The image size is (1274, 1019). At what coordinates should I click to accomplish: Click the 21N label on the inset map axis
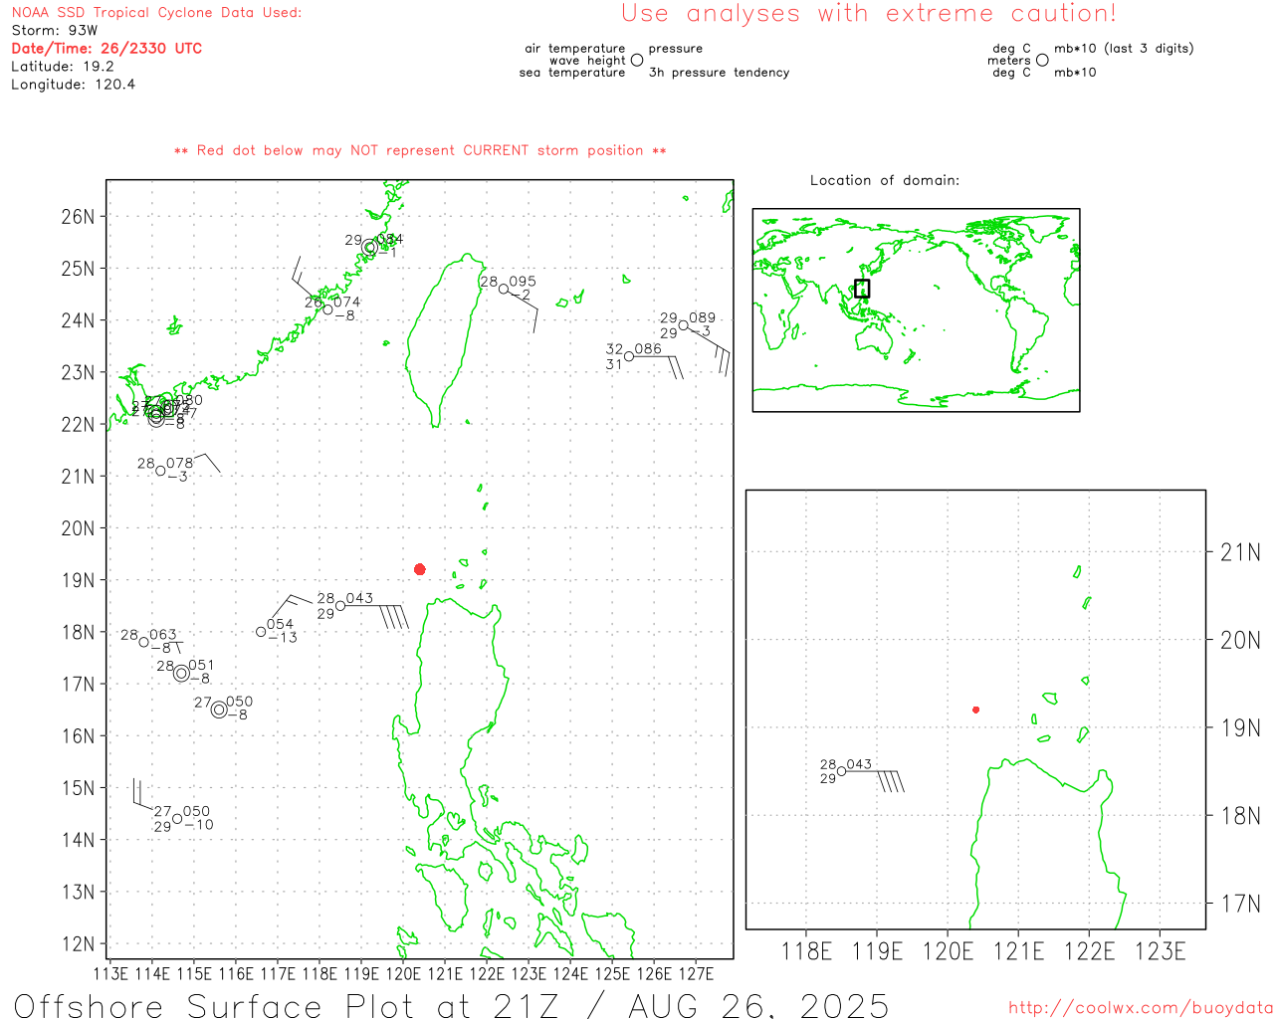[x=1240, y=552]
